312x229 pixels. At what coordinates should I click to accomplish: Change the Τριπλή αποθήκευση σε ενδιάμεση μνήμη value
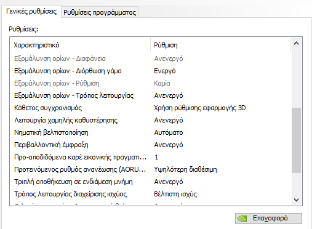coord(169,182)
